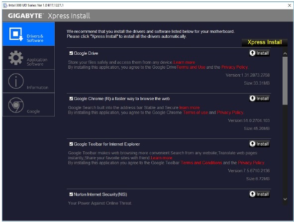Open Google Drive Privacy Policy link
Image resolution: width=294 pixels, height=222 pixels.
click(234, 67)
